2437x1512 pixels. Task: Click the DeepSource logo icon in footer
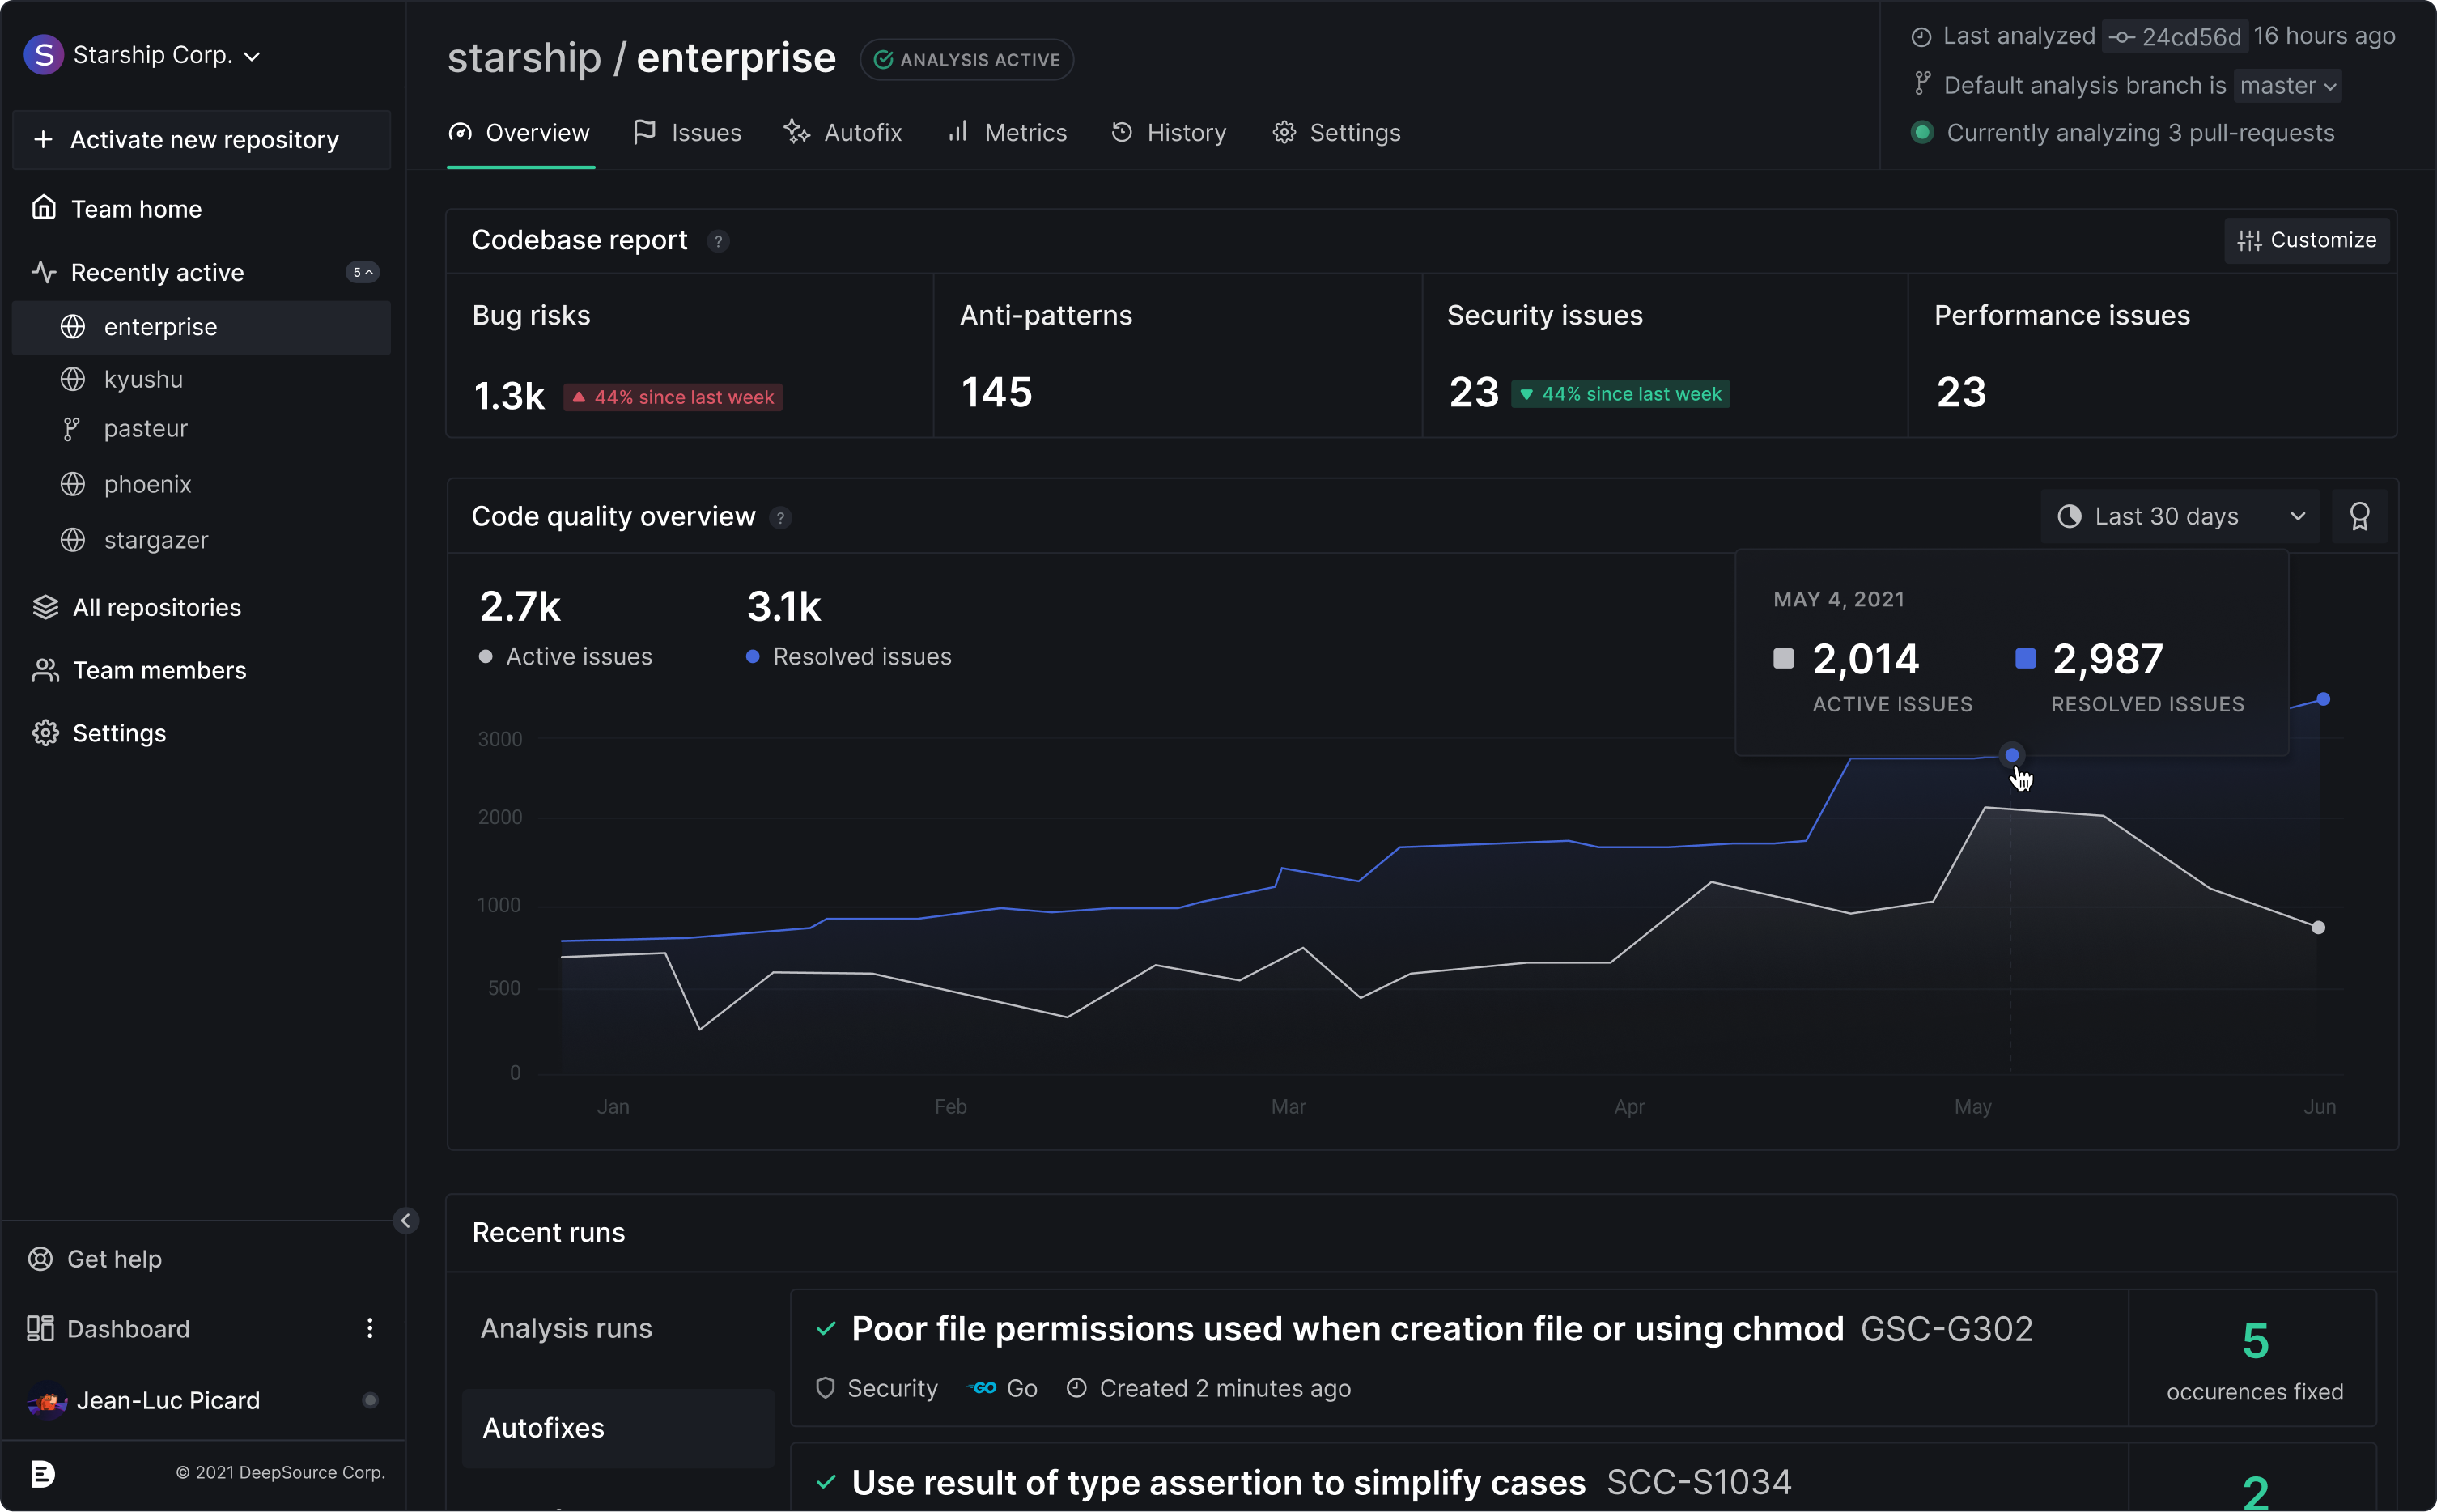43,1473
